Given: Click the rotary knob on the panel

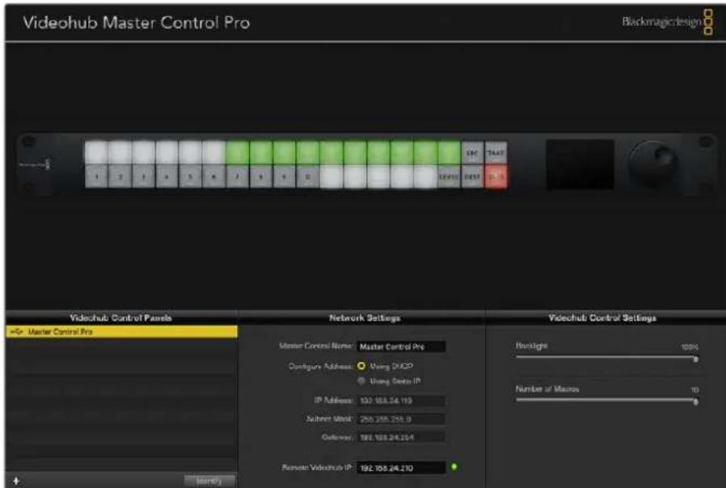Looking at the screenshot, I should [653, 163].
